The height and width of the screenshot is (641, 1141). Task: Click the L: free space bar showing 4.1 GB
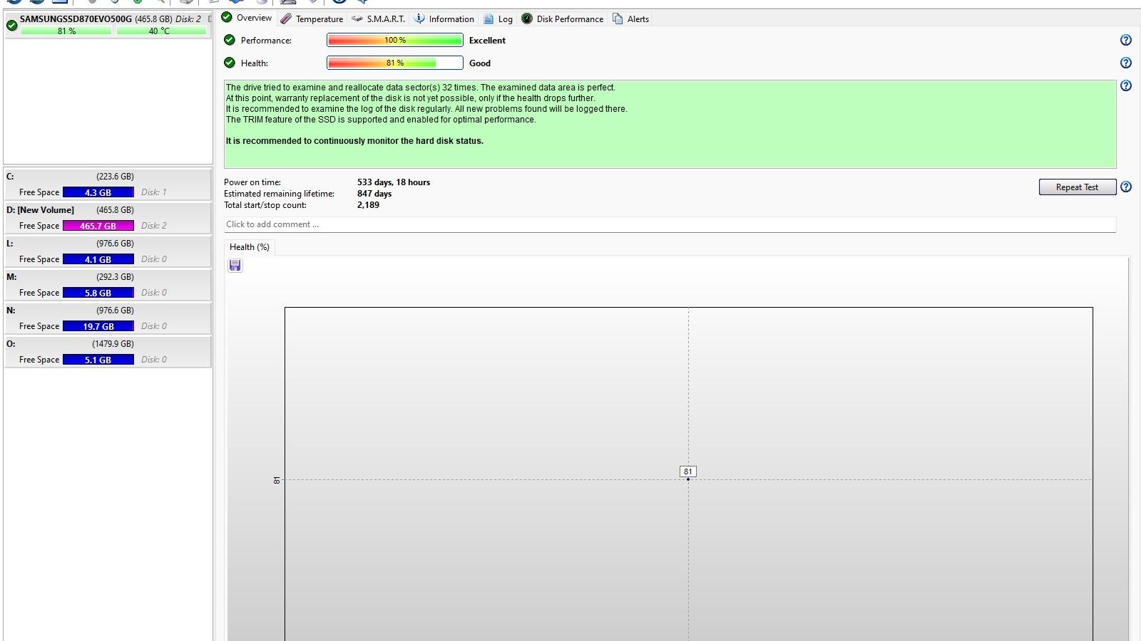[x=98, y=259]
